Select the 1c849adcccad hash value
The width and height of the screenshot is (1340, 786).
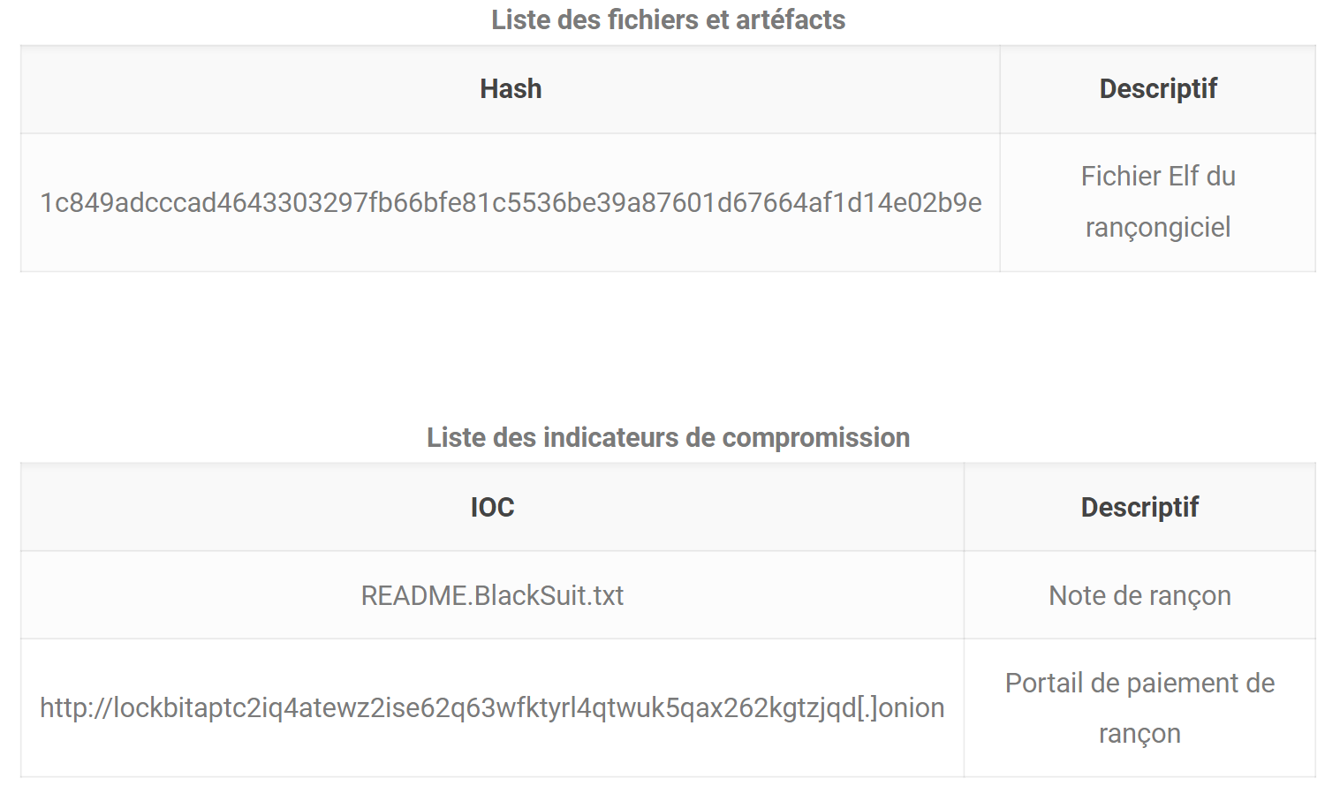pos(511,203)
